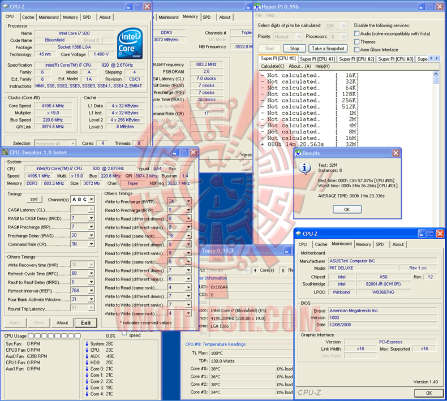The width and height of the screenshot is (447, 401).
Task: Click Take a Snapshot button
Action: 328,49
